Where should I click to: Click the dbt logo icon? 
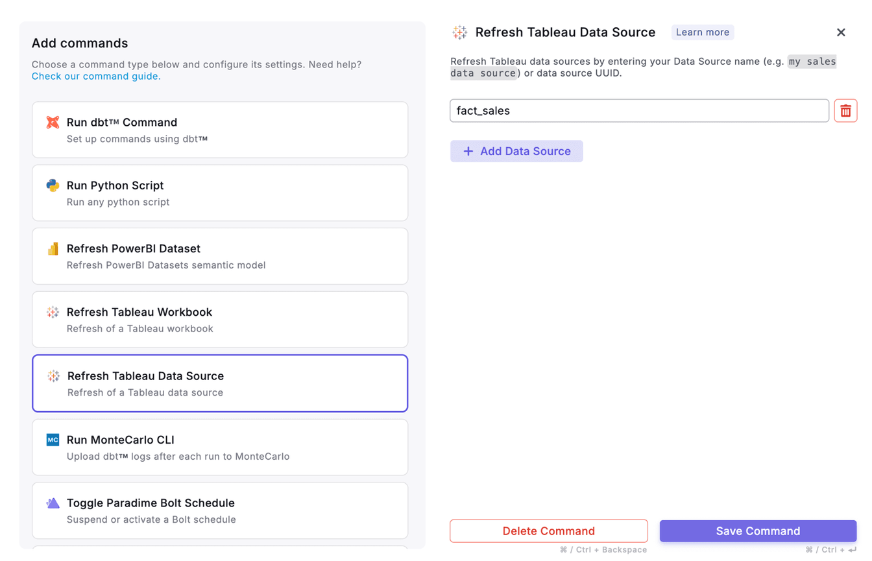pos(53,122)
